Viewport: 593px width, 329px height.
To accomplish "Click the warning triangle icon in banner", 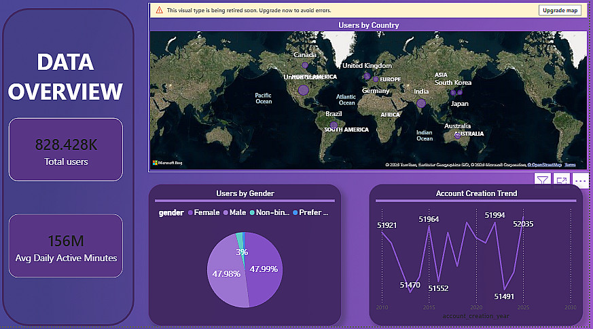I will click(x=160, y=10).
